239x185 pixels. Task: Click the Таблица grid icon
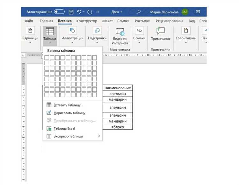[50, 31]
